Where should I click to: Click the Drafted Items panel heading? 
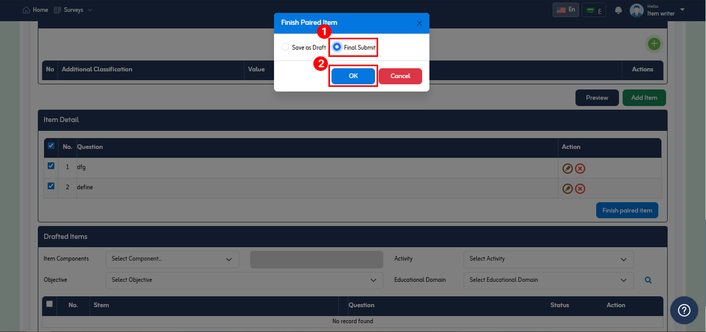65,237
